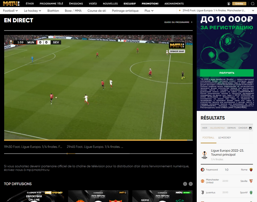Open the Nouvelles menu item
257x202 pixels.
click(x=110, y=4)
